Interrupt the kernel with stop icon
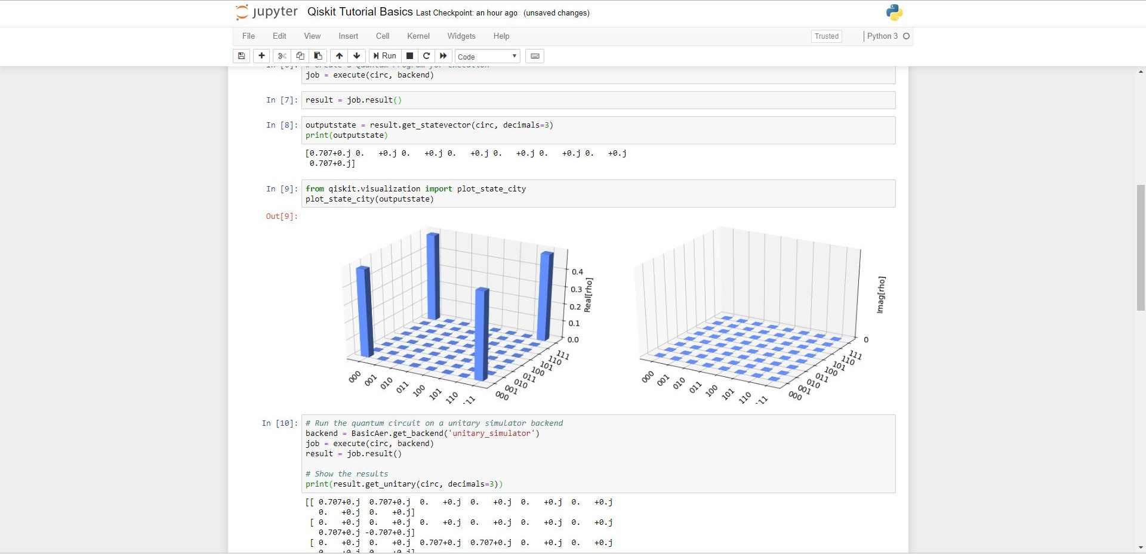 409,56
